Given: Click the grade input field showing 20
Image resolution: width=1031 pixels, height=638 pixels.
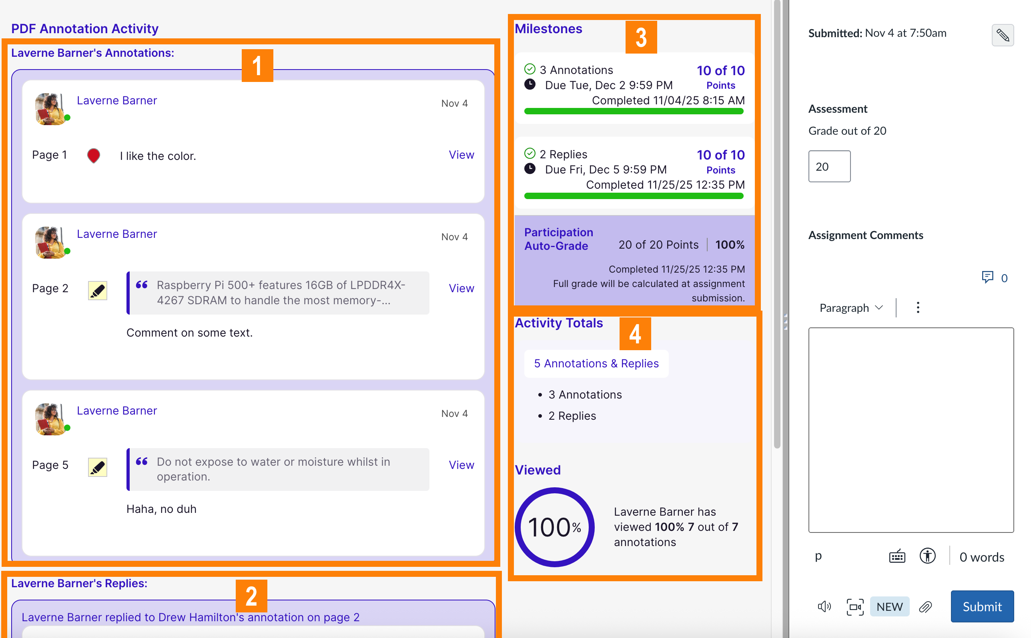Looking at the screenshot, I should [x=829, y=166].
